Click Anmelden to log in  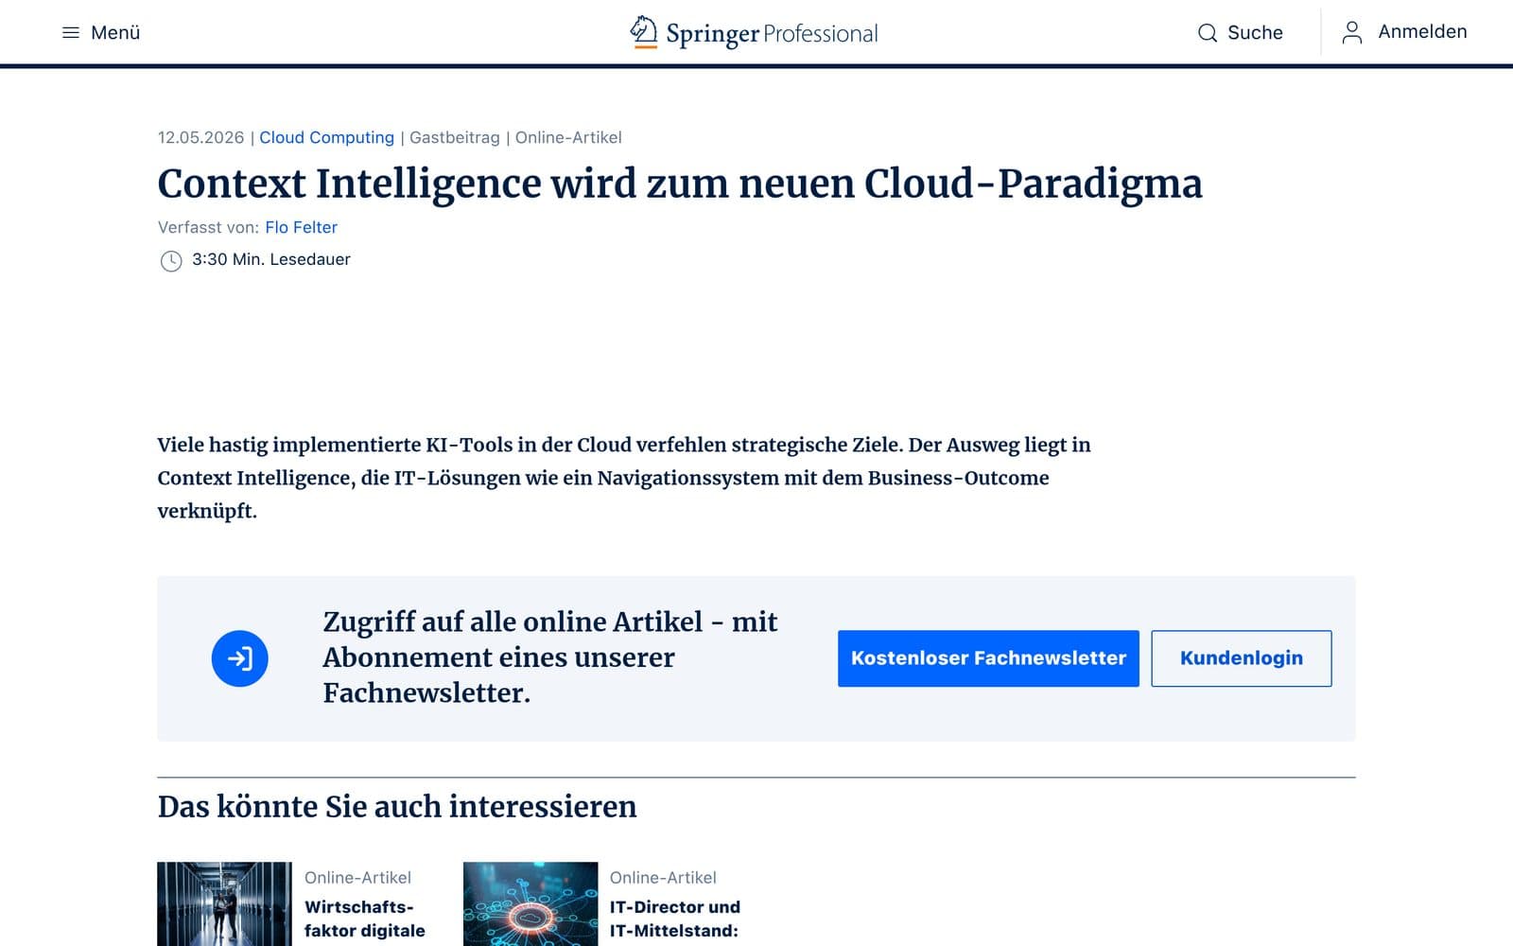click(1422, 31)
